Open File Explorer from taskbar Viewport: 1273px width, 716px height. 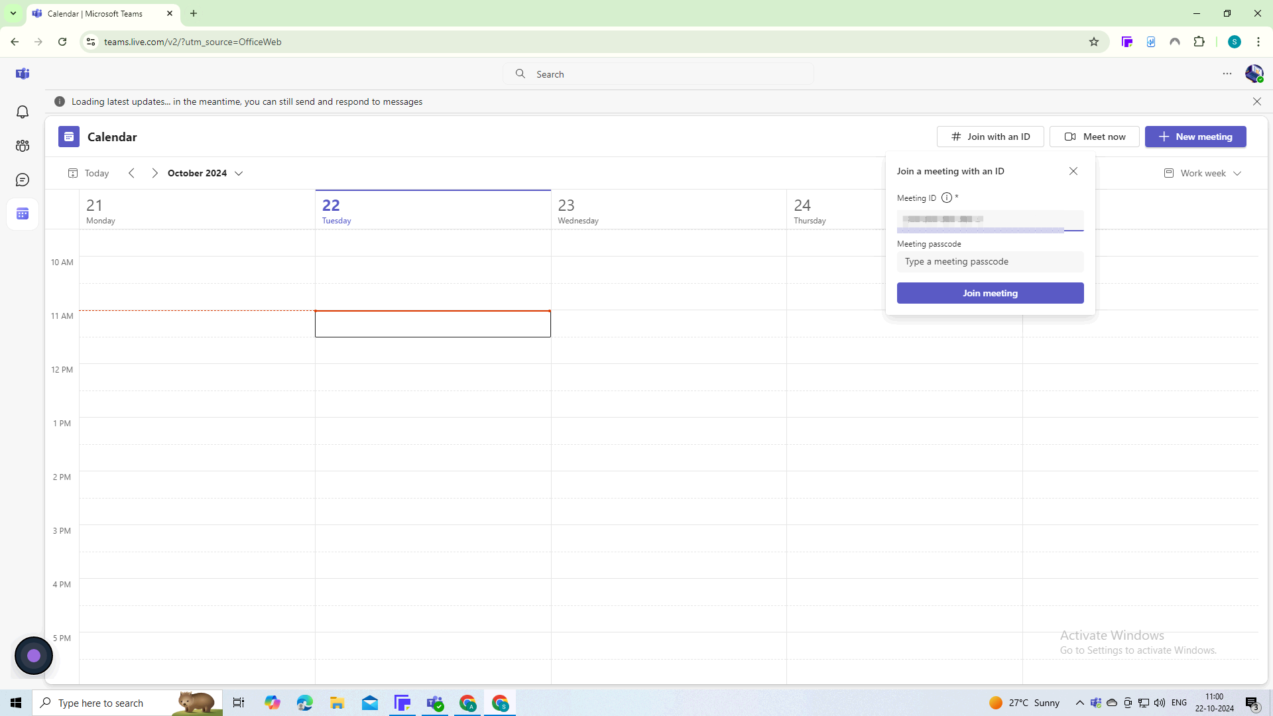tap(337, 703)
